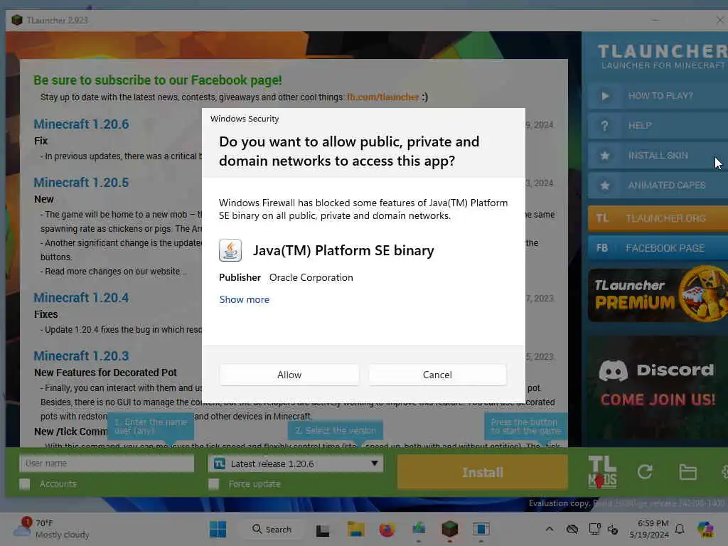Open the Help entry in TLauncher sidebar
The width and height of the screenshot is (728, 546).
pyautogui.click(x=658, y=125)
